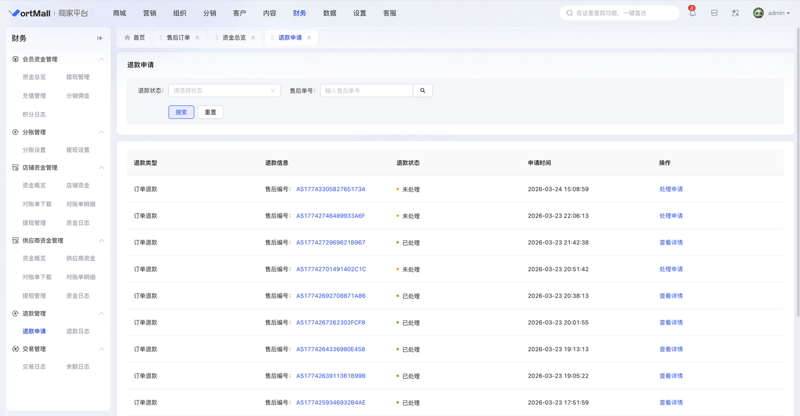Collapse the 财务 sidebar panel
Screen dimensions: 800x416
100,38
